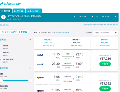Click the ANA airline logo on outbound flight

(40, 55)
